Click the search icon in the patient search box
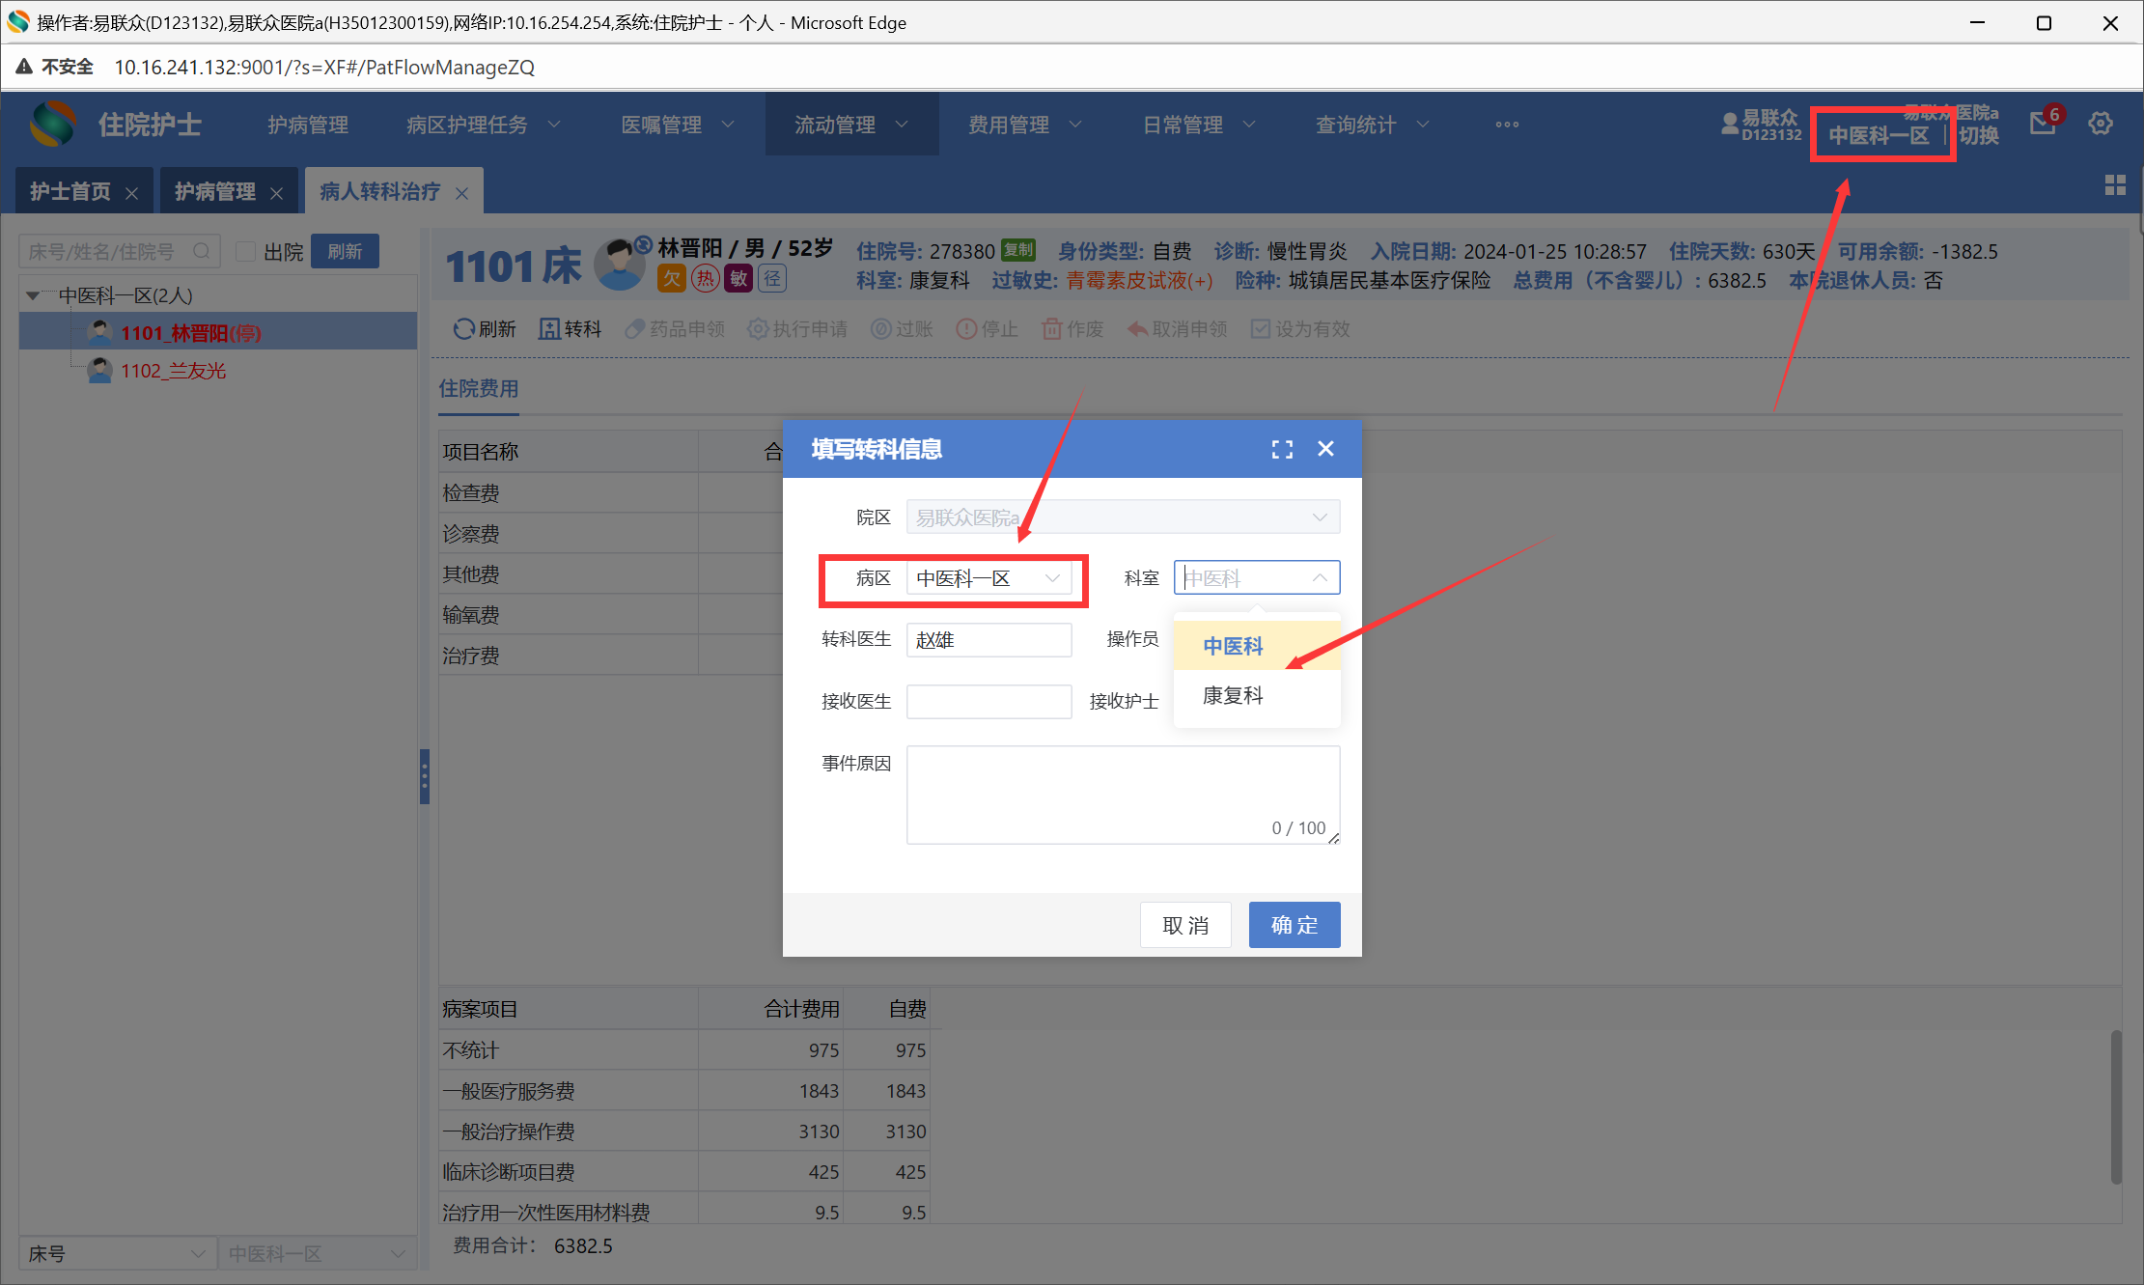 201,252
